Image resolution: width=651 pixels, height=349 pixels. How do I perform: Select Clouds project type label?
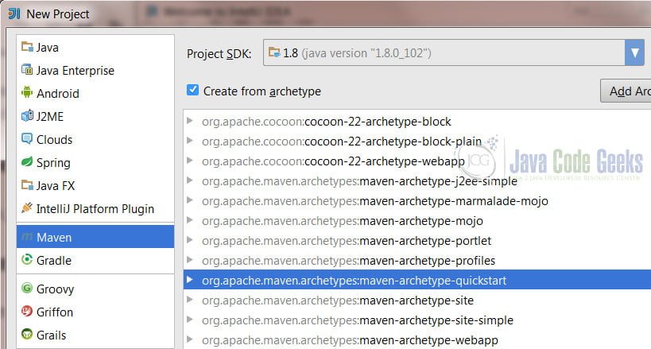54,140
